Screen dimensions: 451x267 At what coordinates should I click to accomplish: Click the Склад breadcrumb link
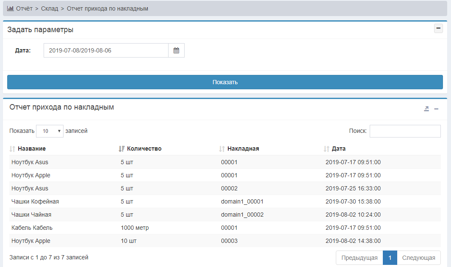pyautogui.click(x=50, y=8)
